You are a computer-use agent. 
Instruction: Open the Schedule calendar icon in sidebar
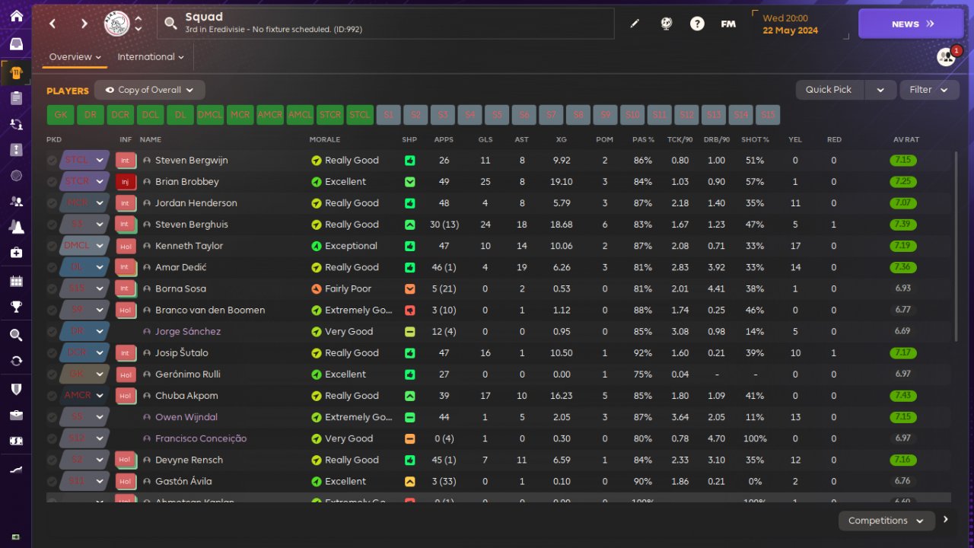coord(16,281)
